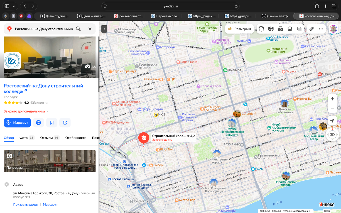Open page reader icon in address bar
This screenshot has width=341, height=213.
point(105,6)
